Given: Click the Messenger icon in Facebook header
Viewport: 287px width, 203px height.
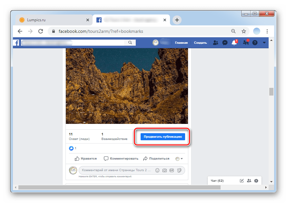Looking at the screenshot, I should click(x=225, y=42).
